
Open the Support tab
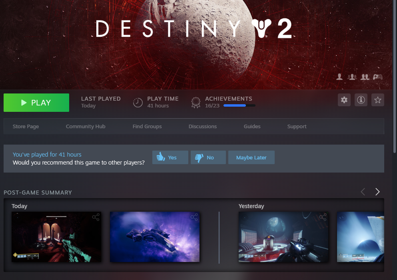pyautogui.click(x=297, y=127)
